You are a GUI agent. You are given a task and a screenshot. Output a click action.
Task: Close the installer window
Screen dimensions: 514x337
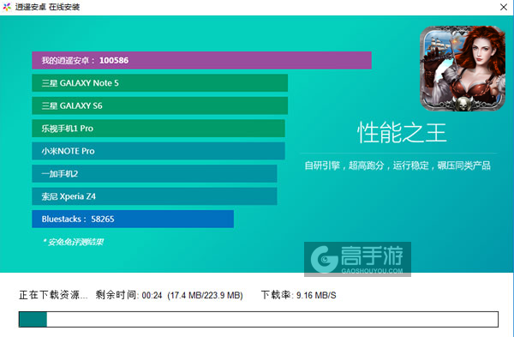tap(504, 7)
